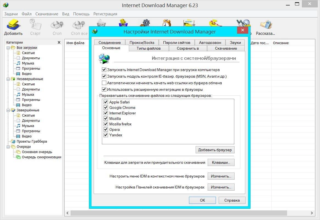This screenshot has height=220, width=320.
Task: Select the Музыка note icon under Завершённые
Action: point(18,126)
